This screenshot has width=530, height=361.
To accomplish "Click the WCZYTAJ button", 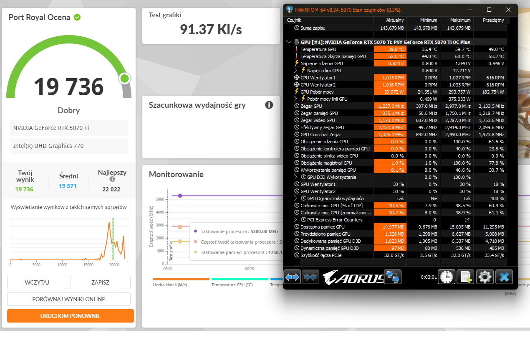I will click(x=37, y=282).
